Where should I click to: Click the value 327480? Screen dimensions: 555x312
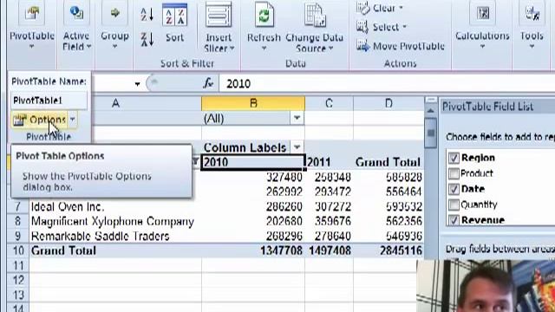(x=284, y=177)
